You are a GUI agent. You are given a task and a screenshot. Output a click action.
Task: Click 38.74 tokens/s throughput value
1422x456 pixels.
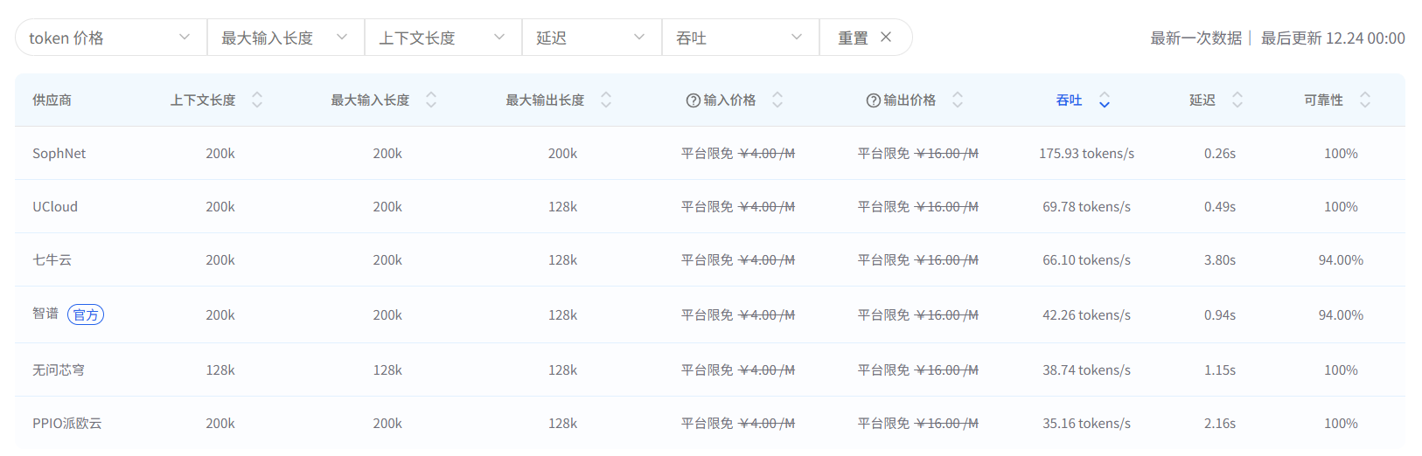(1086, 370)
